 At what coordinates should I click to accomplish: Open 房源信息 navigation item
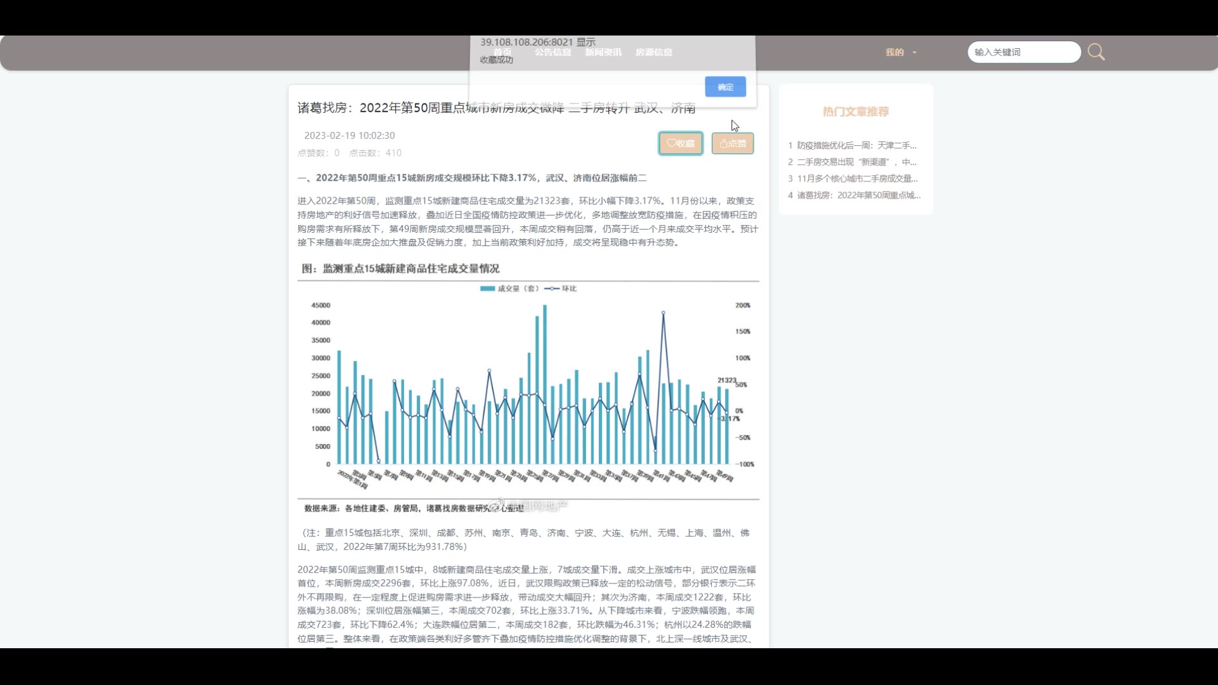653,52
